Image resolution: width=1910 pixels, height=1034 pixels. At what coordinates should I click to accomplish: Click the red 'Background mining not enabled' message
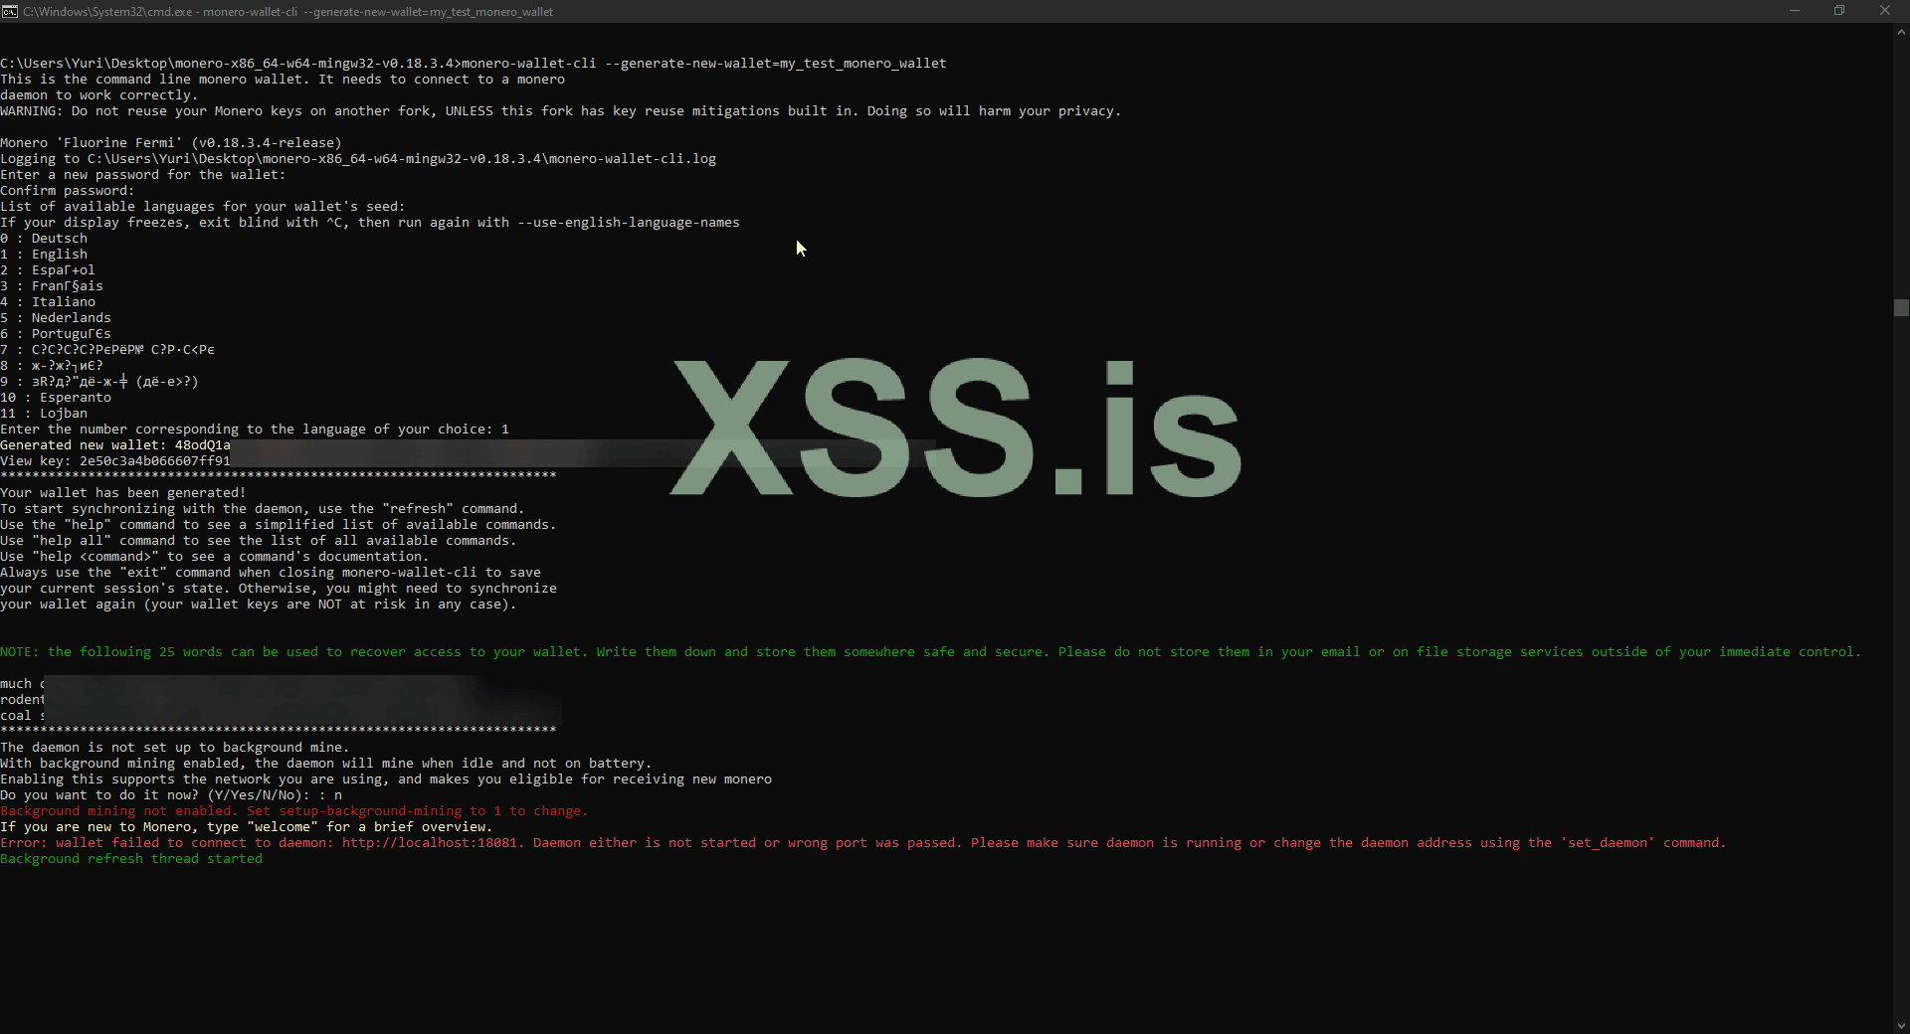[x=294, y=811]
